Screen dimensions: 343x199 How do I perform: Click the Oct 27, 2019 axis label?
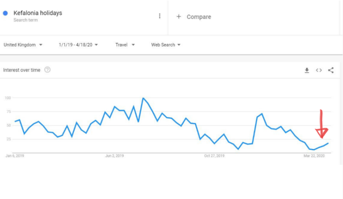pos(214,156)
